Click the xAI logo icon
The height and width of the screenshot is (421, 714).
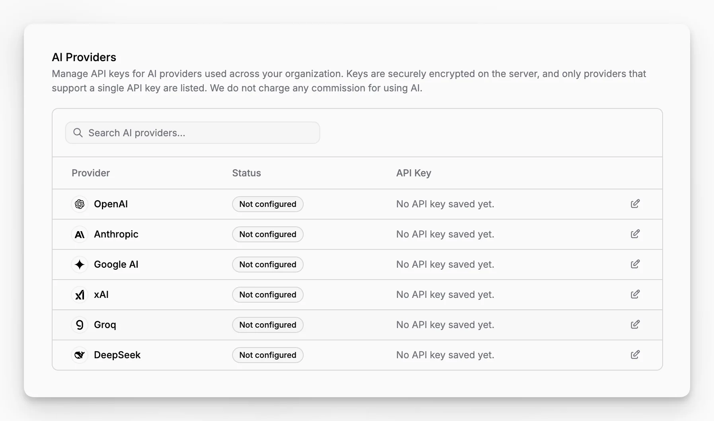(80, 295)
